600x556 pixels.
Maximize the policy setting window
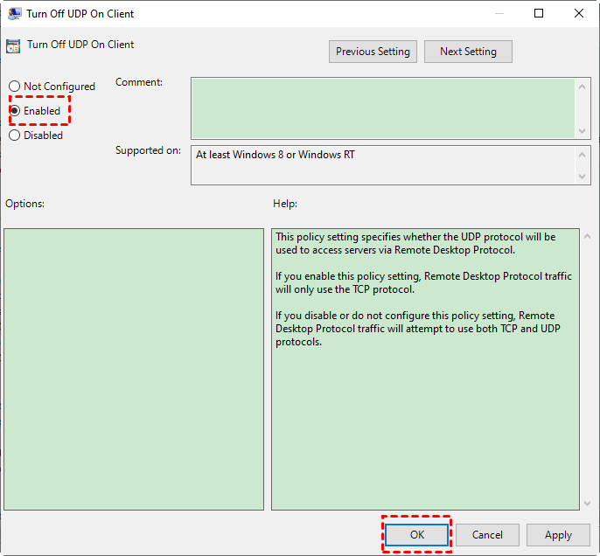click(x=539, y=14)
